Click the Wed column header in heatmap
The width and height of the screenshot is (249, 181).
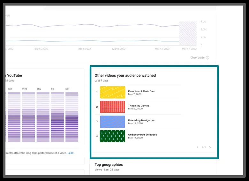click(x=25, y=89)
